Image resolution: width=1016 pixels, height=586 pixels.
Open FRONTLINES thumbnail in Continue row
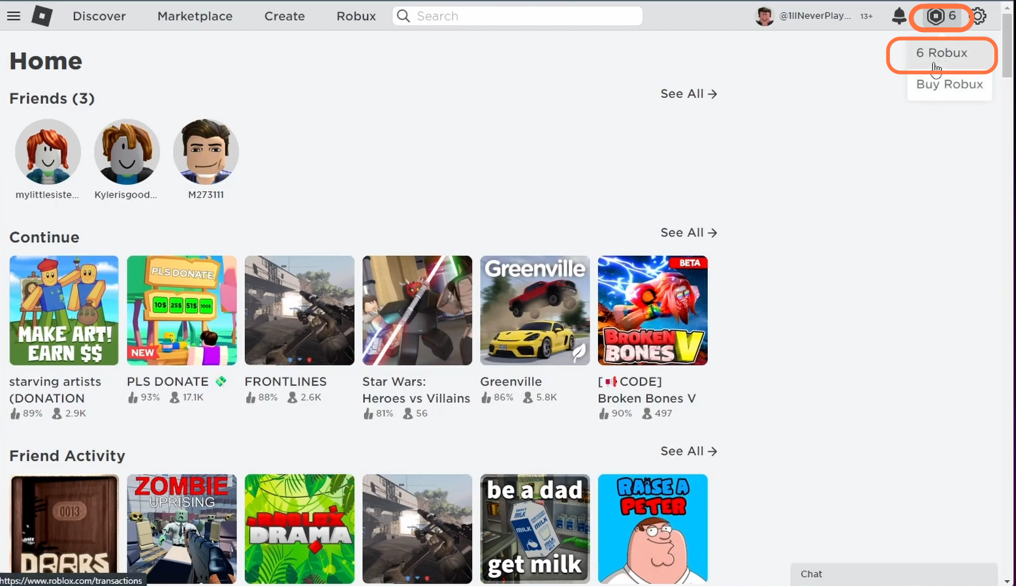coord(299,310)
